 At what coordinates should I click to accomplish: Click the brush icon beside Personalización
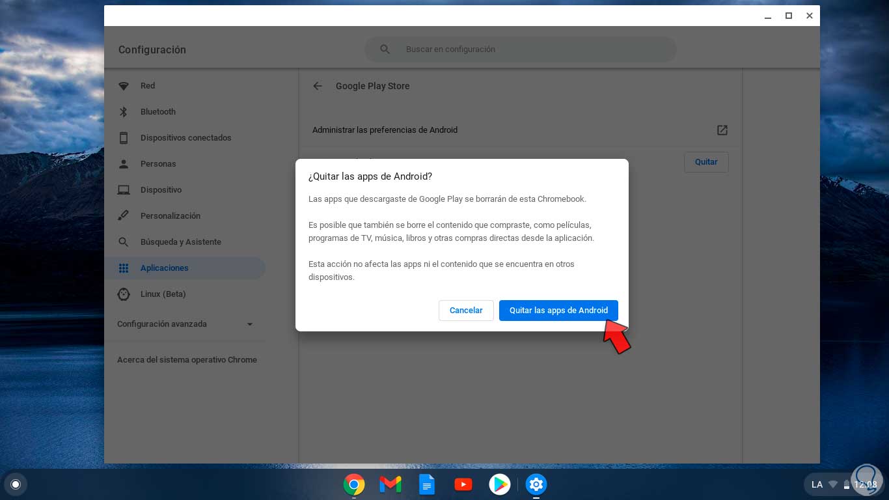tap(124, 216)
